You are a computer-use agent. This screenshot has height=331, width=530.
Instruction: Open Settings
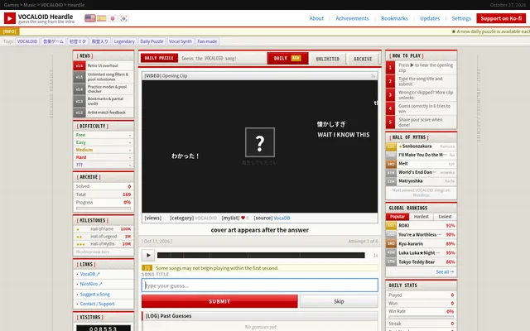461,18
